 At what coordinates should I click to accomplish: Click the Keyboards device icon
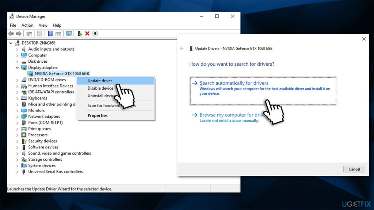[24, 98]
